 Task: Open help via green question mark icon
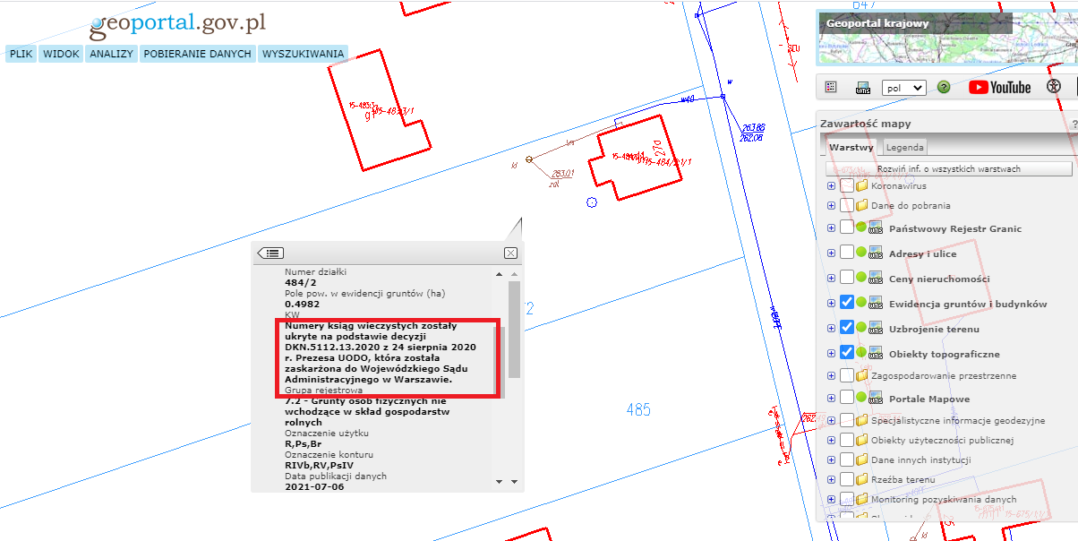click(x=944, y=87)
